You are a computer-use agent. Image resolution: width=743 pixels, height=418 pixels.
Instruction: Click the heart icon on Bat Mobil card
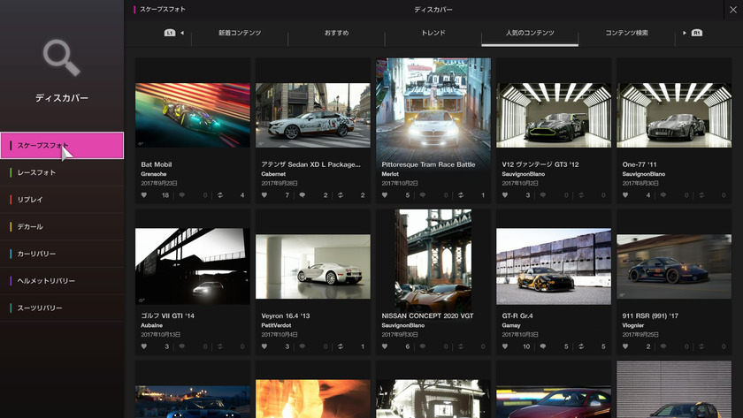(x=143, y=195)
